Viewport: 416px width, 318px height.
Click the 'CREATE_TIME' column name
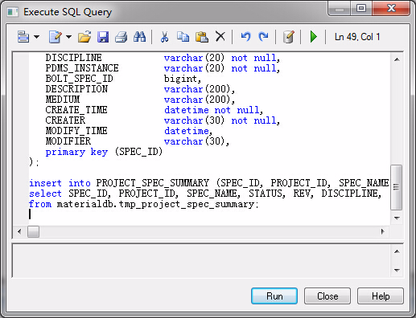point(76,110)
